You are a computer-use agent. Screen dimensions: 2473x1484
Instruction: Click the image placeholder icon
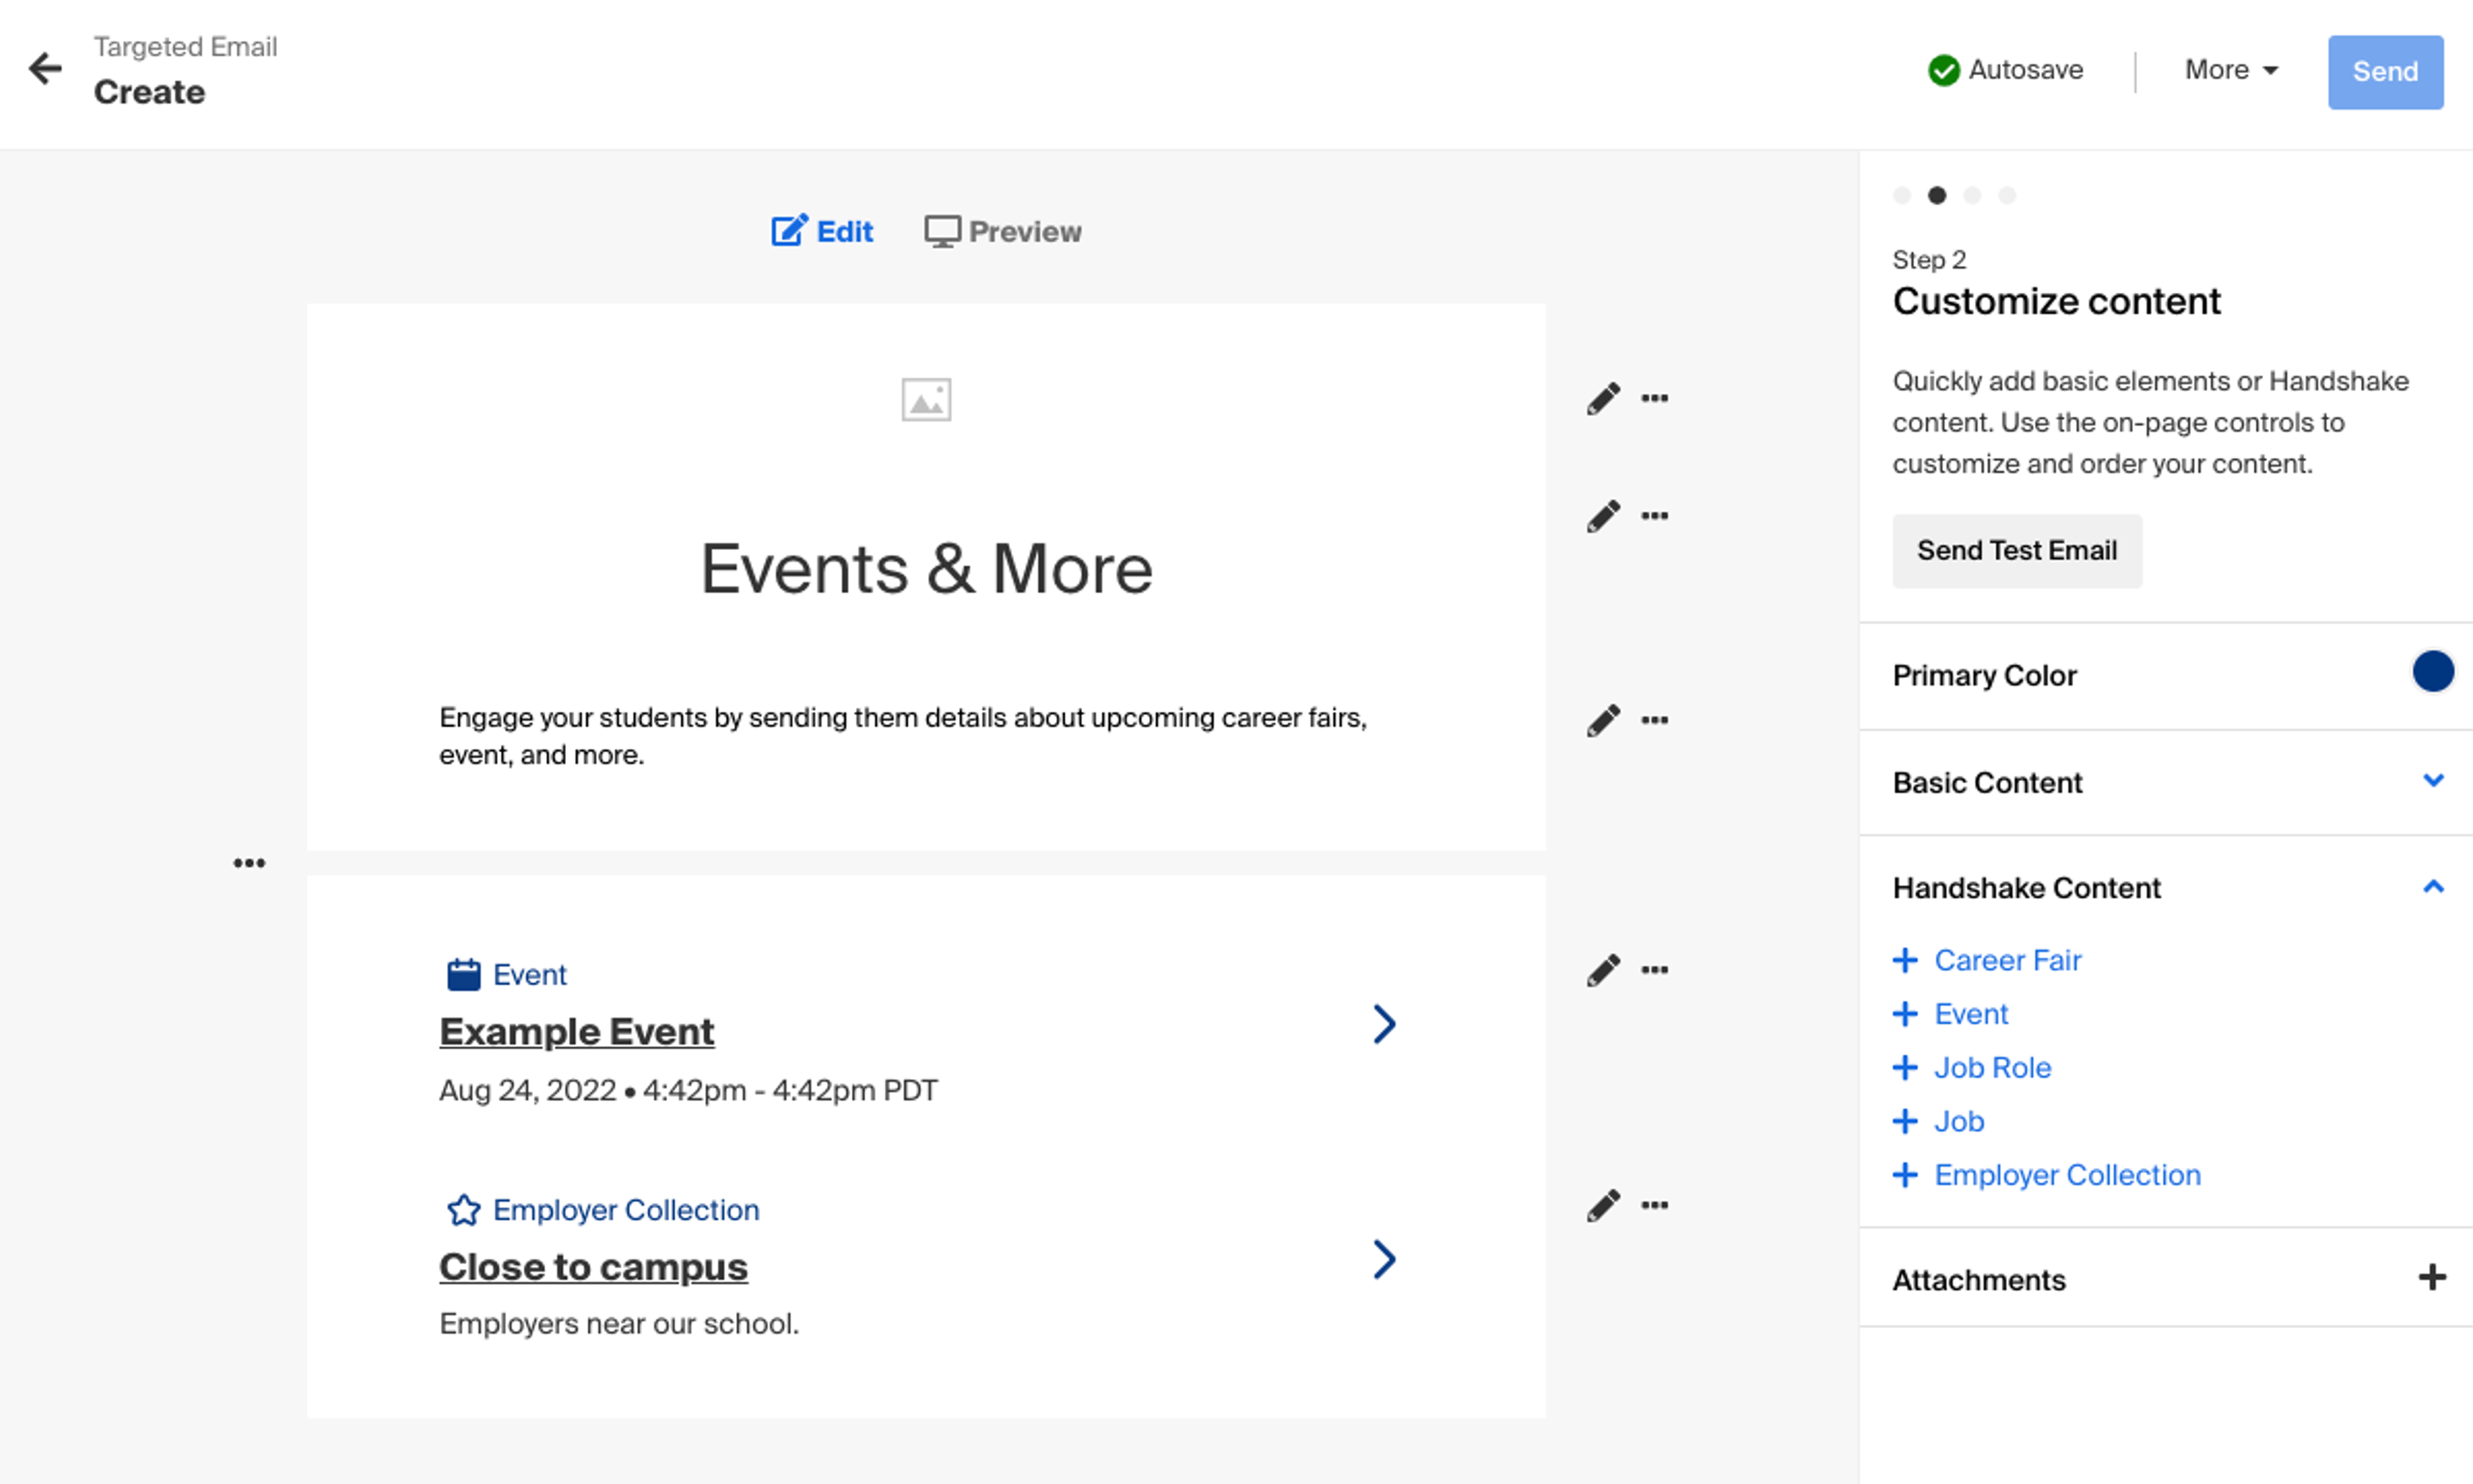coord(926,400)
